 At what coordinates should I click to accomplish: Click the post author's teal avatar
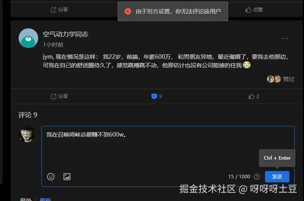[x=28, y=38]
